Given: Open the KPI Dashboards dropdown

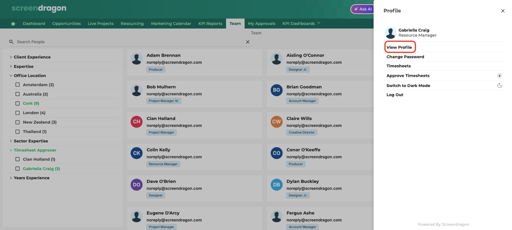Looking at the screenshot, I should (x=301, y=24).
